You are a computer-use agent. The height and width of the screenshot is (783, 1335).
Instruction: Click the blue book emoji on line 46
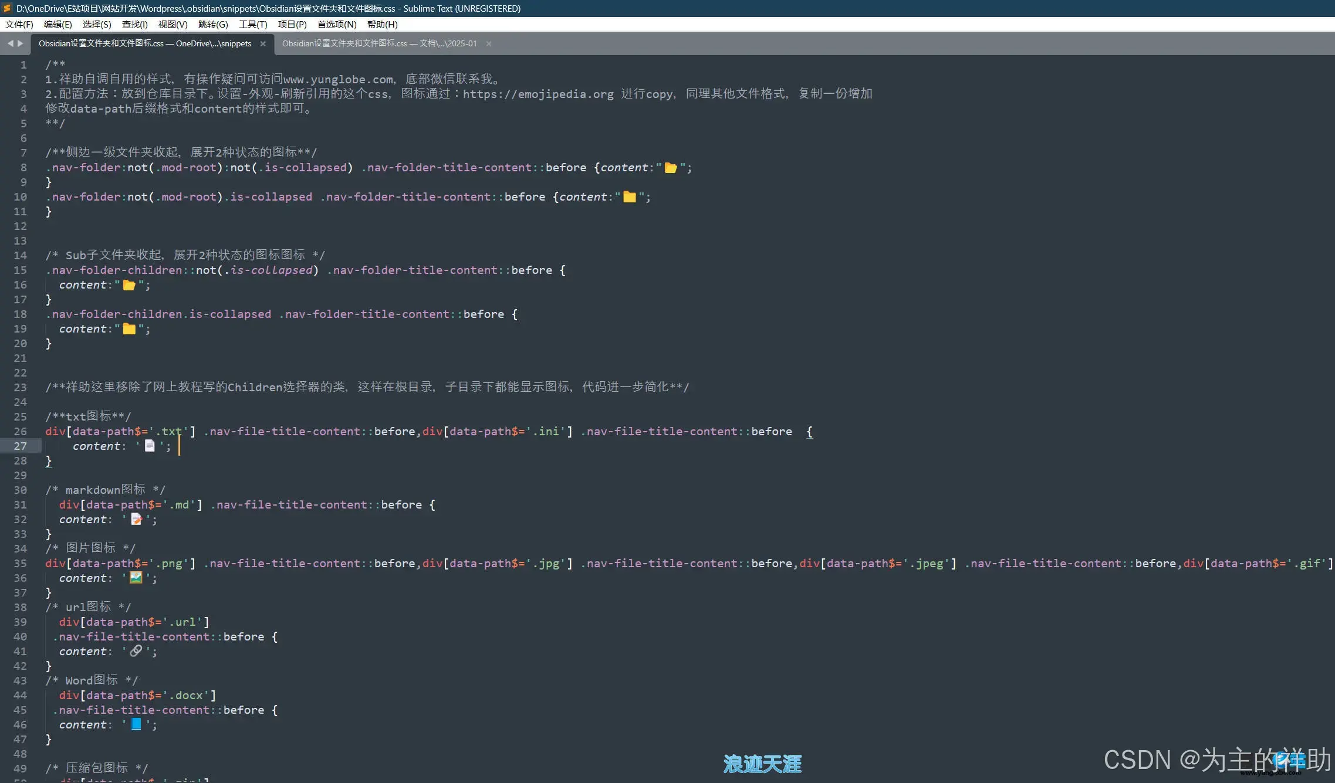click(x=136, y=724)
